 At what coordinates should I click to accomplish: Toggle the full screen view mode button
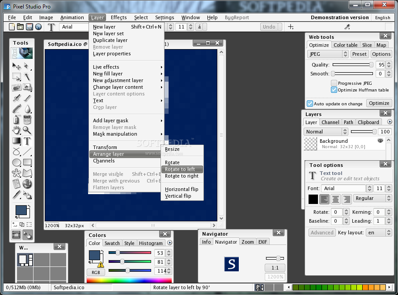(x=16, y=235)
